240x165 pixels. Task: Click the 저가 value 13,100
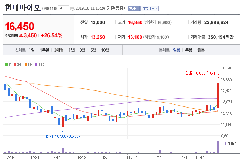(x=135, y=37)
